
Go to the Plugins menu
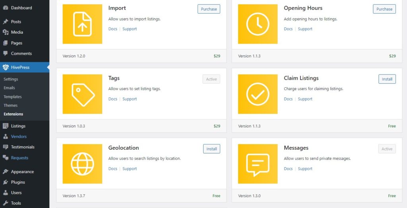point(18,182)
